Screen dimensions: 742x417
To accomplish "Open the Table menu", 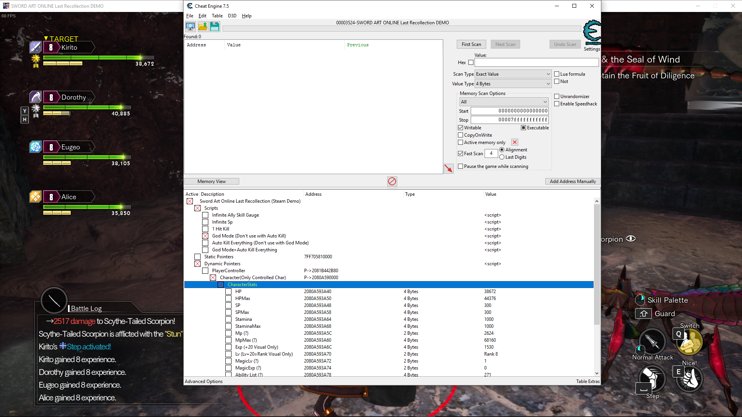I will pos(217,16).
